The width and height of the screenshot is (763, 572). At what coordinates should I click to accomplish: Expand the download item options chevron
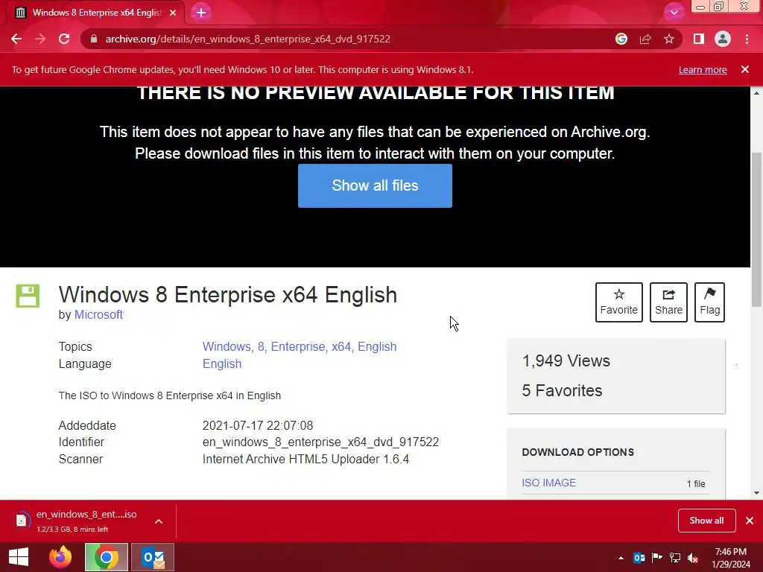tap(159, 521)
